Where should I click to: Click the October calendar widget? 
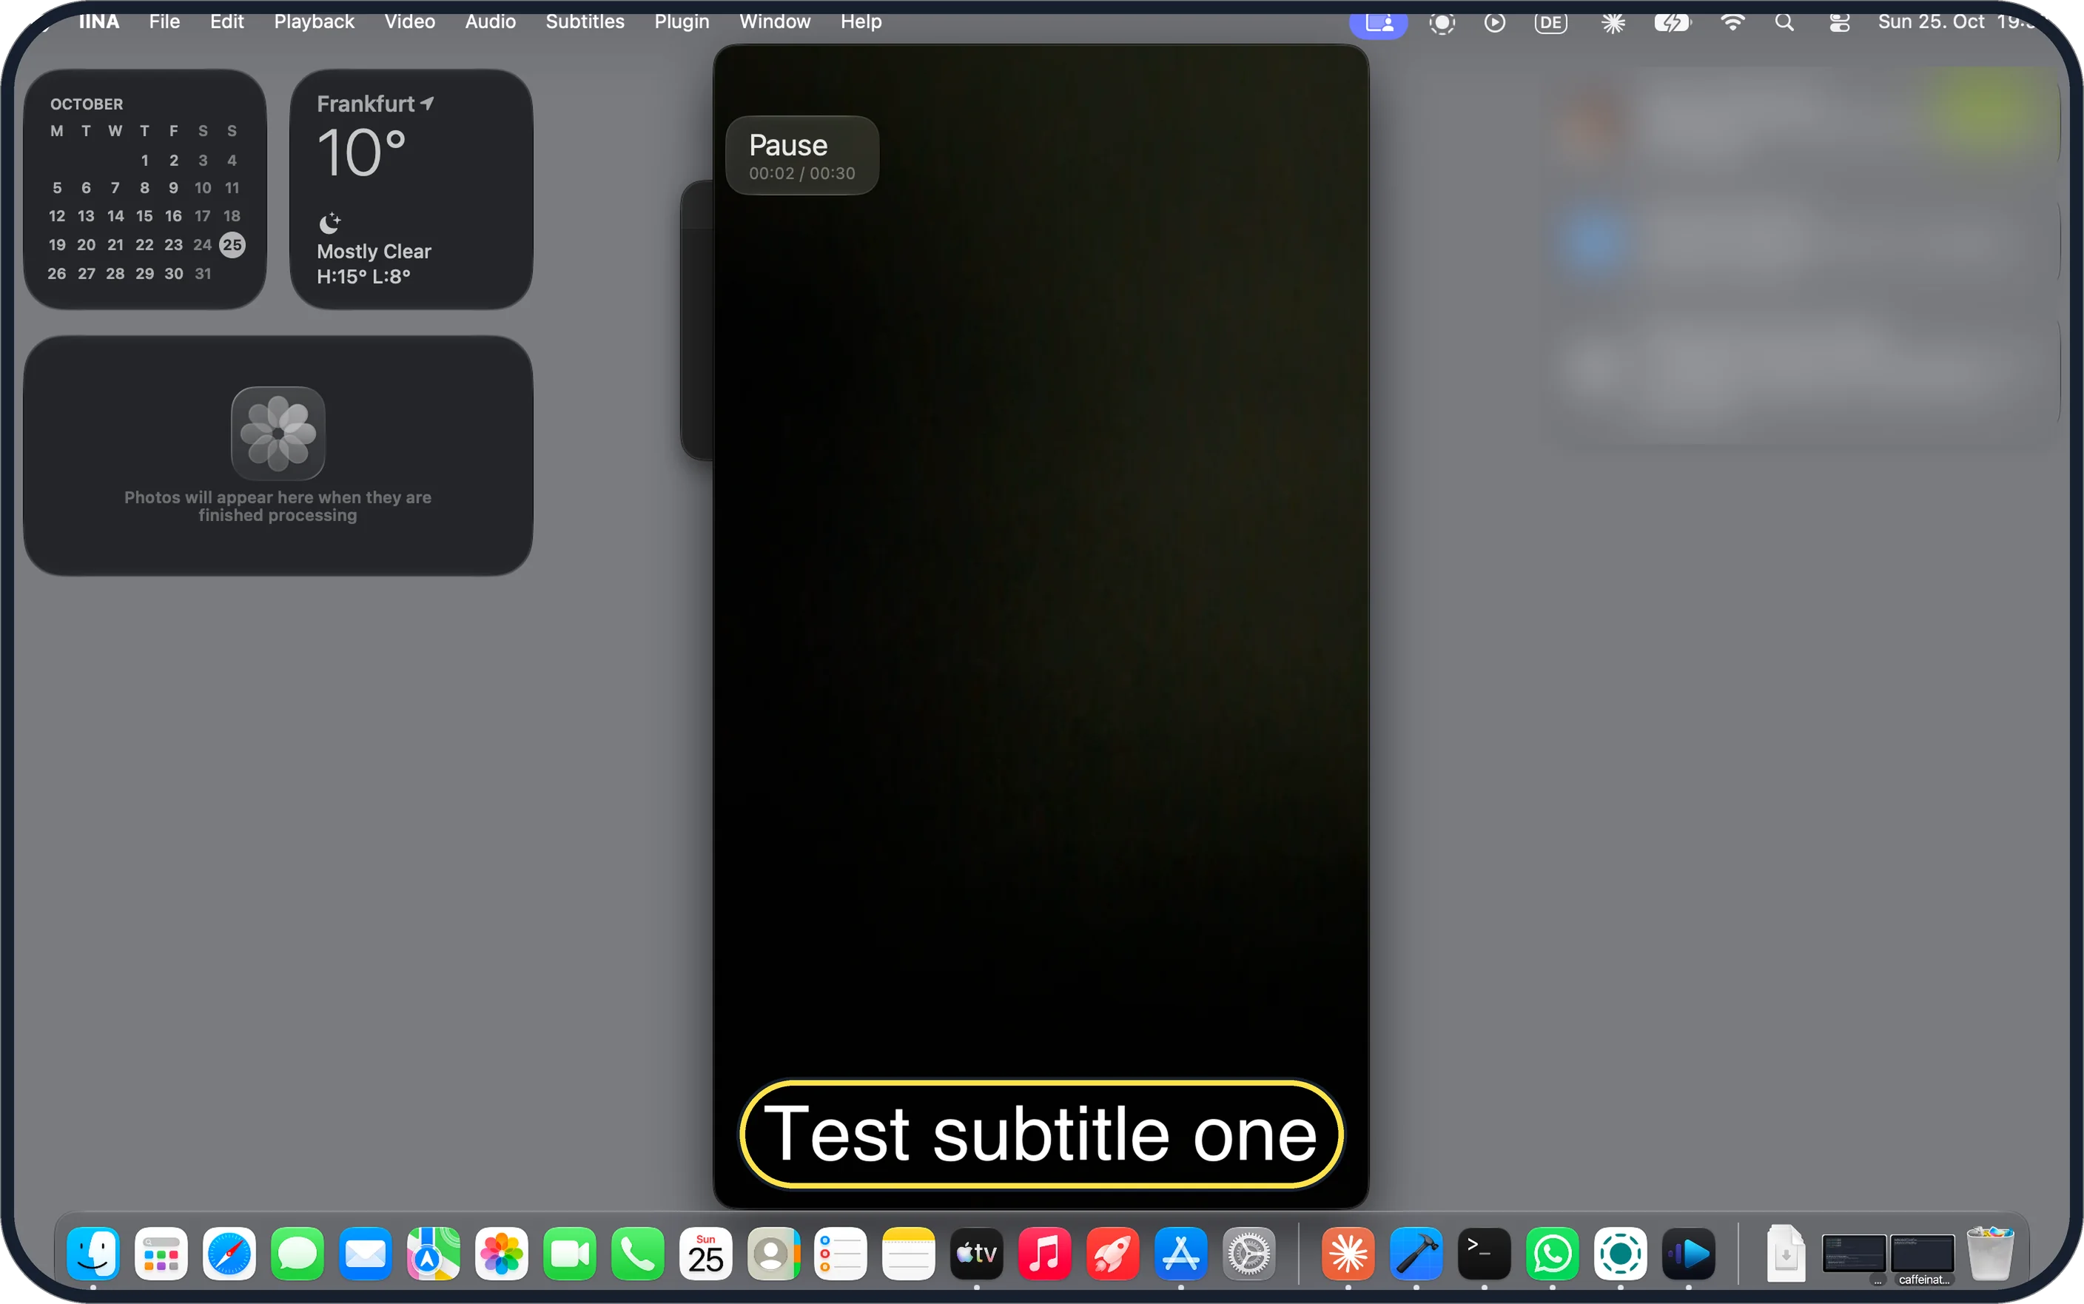coord(145,189)
